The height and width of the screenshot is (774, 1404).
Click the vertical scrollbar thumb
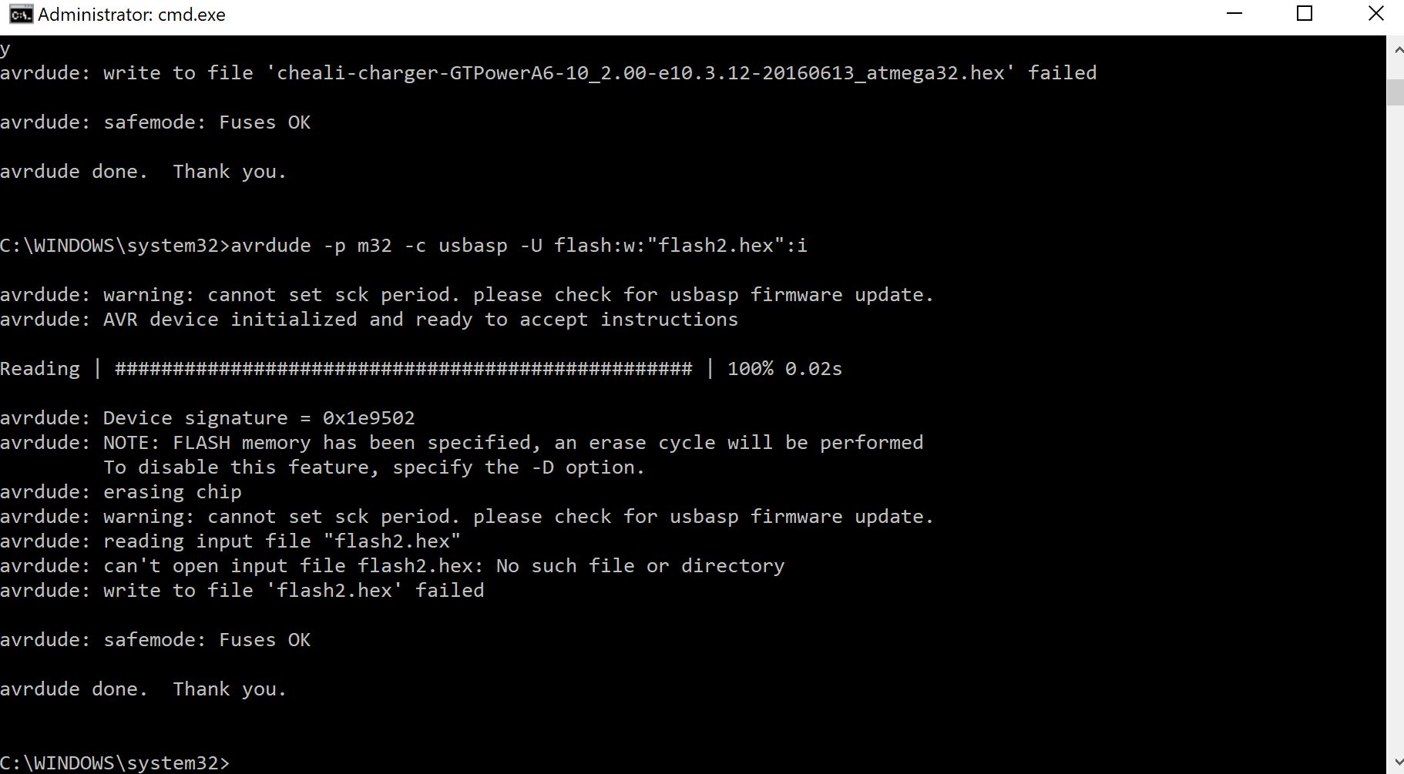1395,92
